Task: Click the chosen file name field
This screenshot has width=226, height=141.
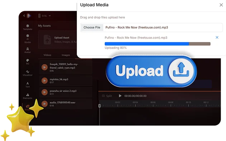Action: (x=151, y=28)
